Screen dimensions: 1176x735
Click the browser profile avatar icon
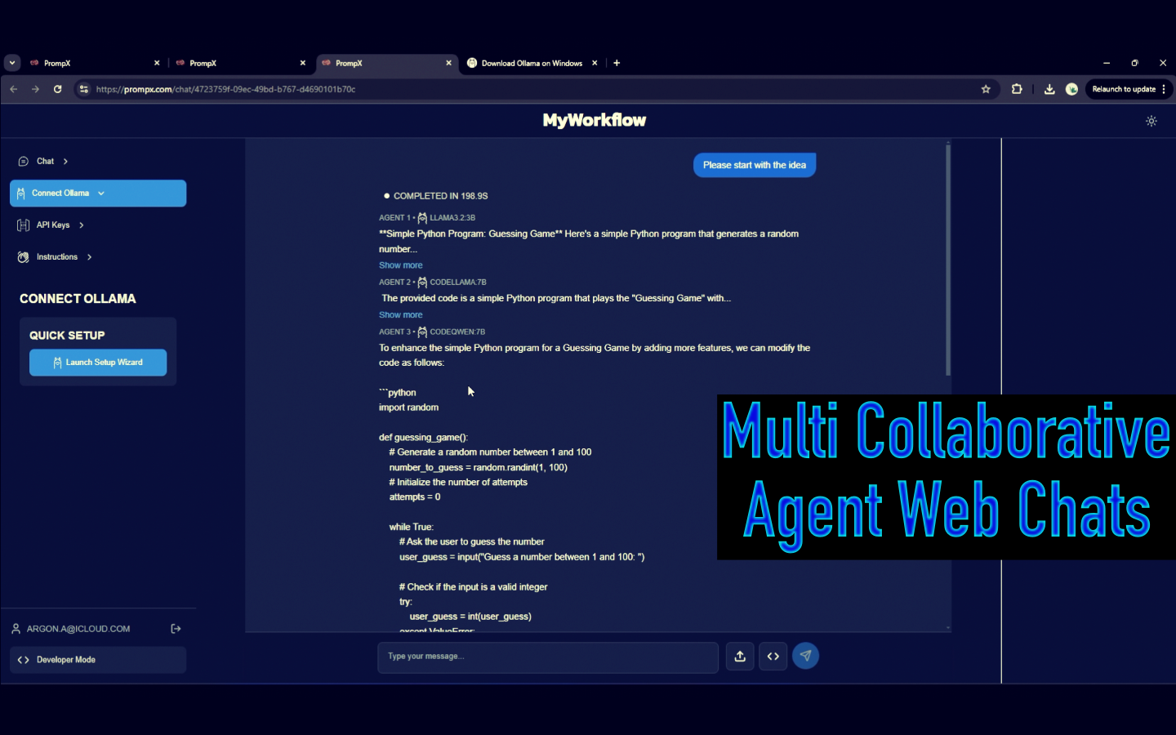pyautogui.click(x=1071, y=90)
